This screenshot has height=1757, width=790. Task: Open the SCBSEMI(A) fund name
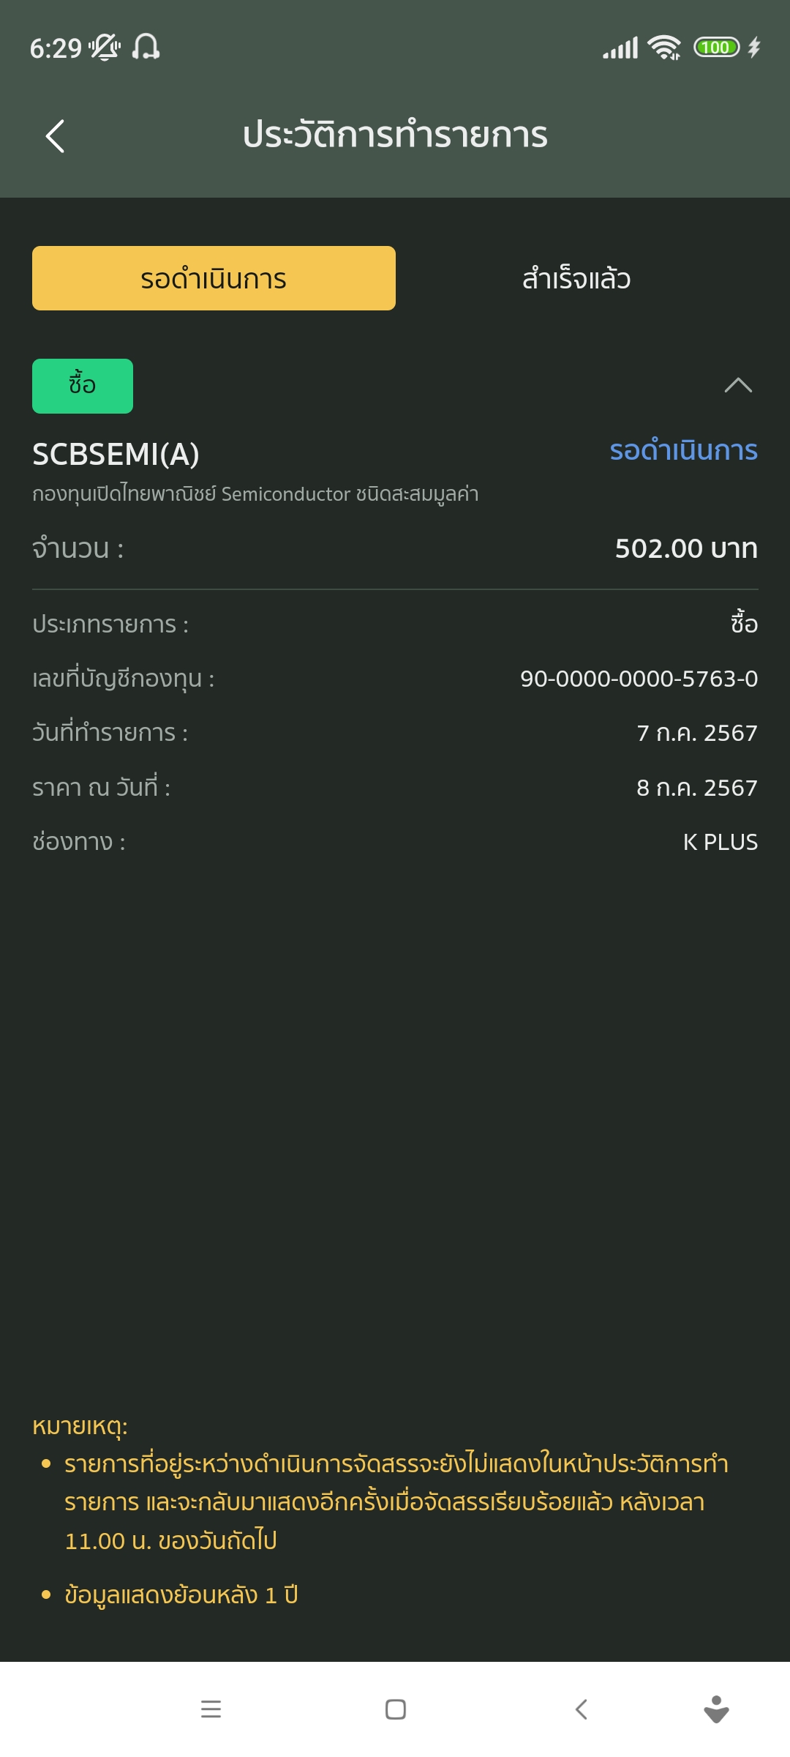pyautogui.click(x=116, y=454)
